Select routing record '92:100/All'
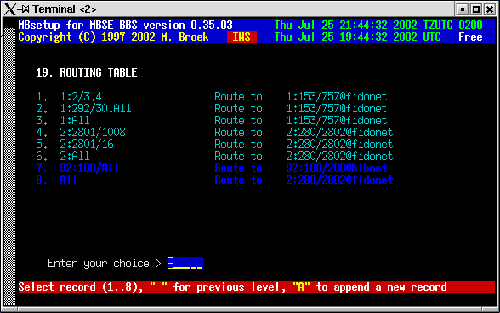This screenshot has height=313, width=500. (89, 168)
